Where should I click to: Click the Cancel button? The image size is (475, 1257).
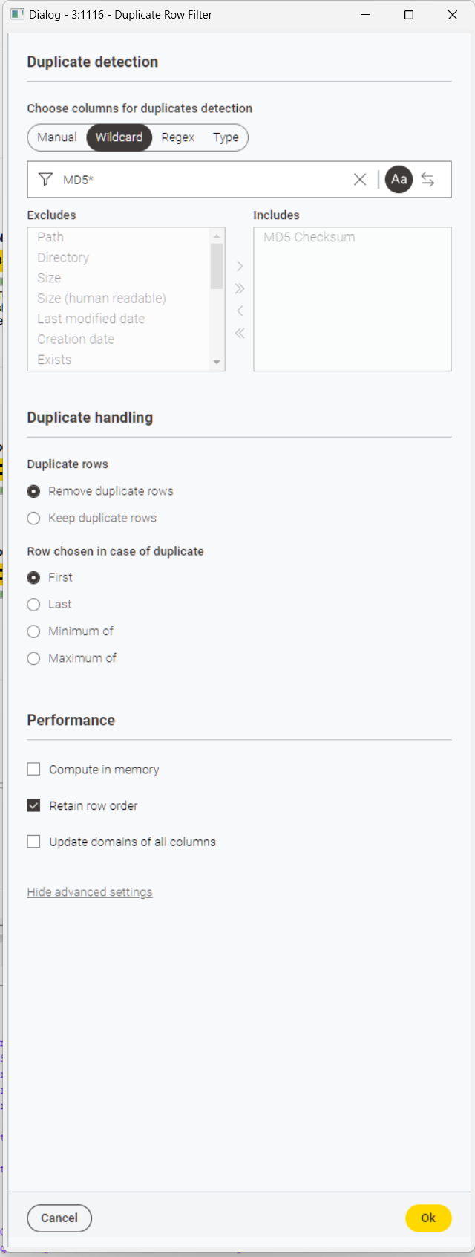[59, 1218]
